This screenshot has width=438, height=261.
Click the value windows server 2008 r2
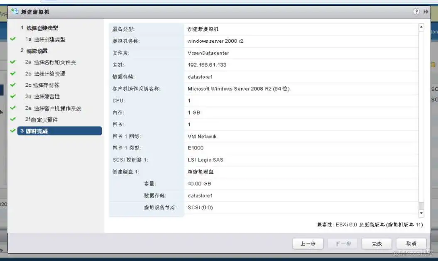[215, 41]
